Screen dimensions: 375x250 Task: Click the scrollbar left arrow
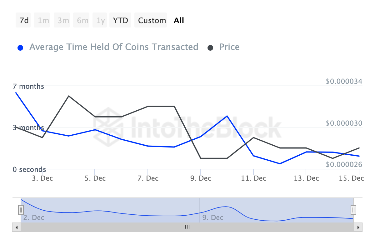point(16,227)
